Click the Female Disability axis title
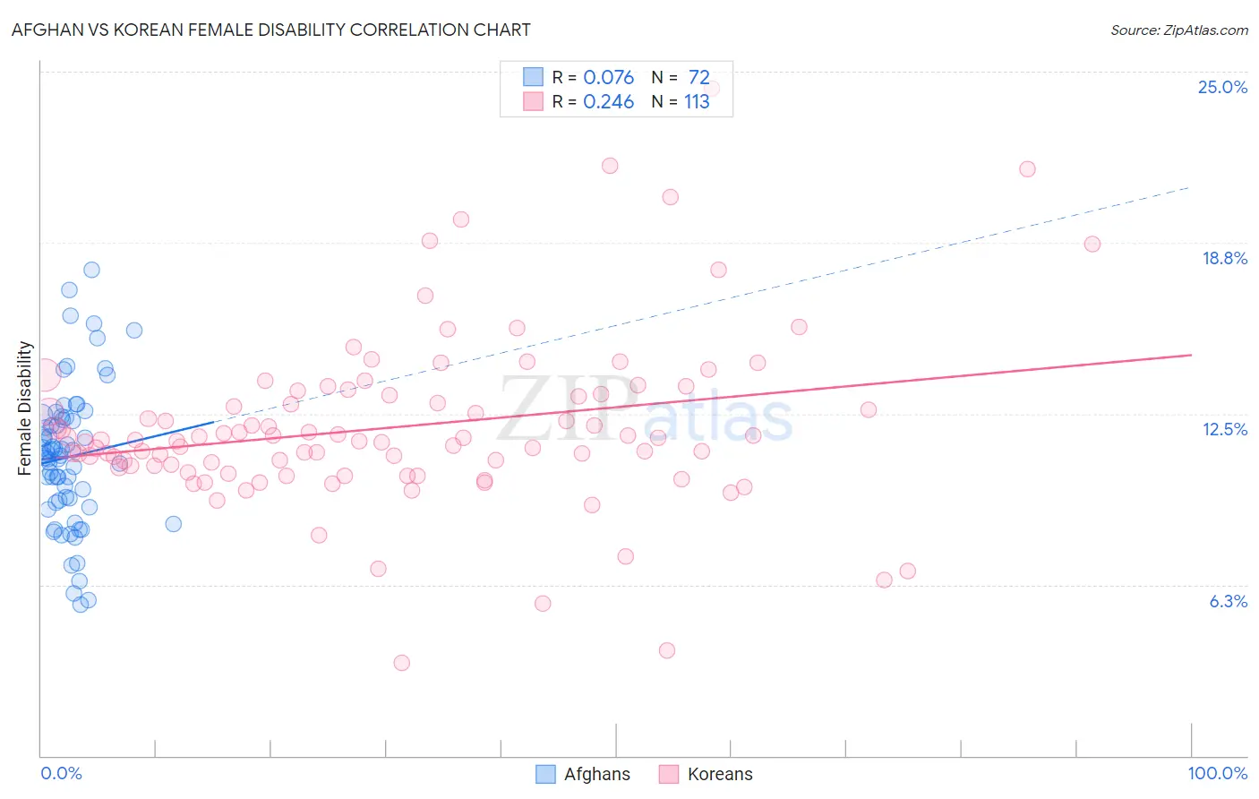 (25, 408)
